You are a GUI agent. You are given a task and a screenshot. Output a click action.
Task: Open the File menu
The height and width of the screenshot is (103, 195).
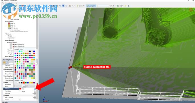(3, 3)
